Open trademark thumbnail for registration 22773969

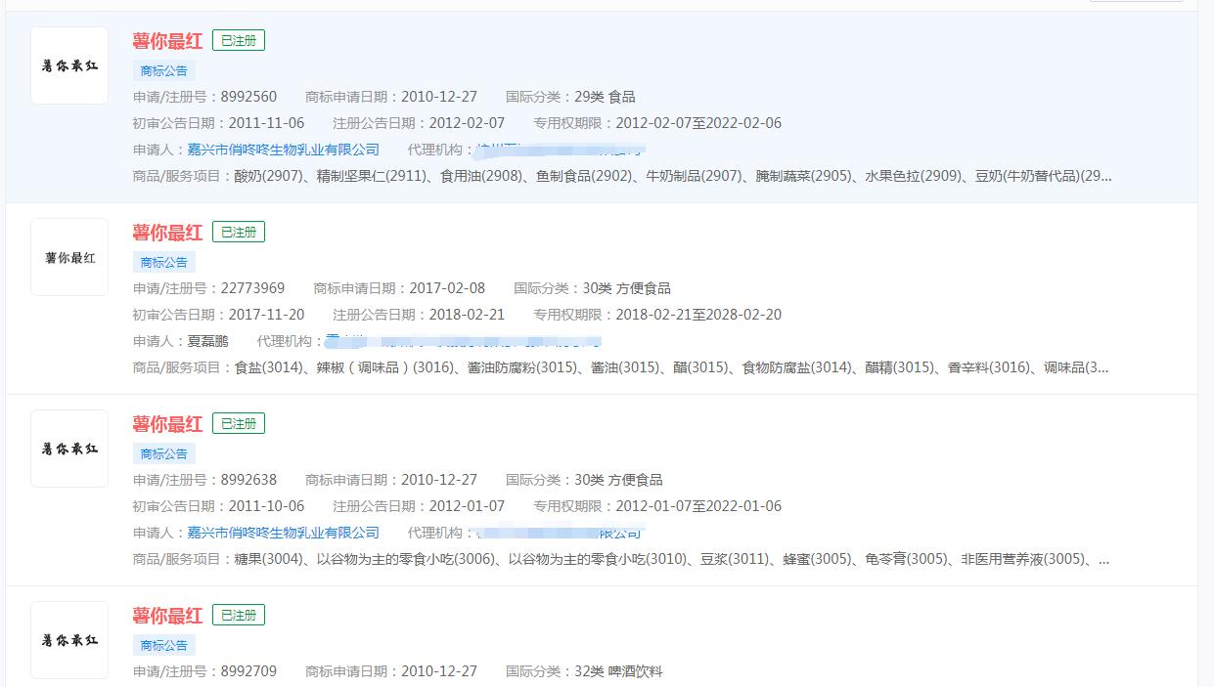[69, 257]
